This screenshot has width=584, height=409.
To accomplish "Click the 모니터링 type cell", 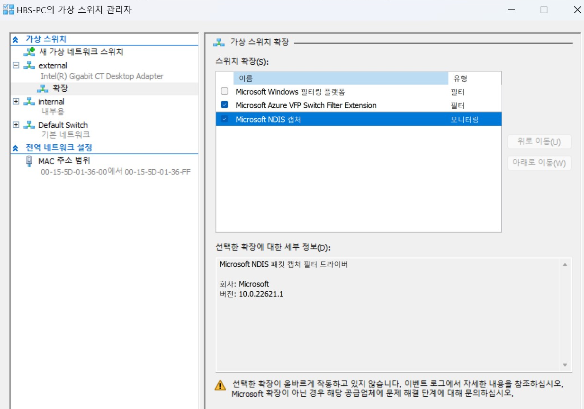I will coord(465,120).
